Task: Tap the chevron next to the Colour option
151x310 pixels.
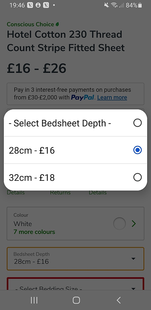Action: pos(134,224)
